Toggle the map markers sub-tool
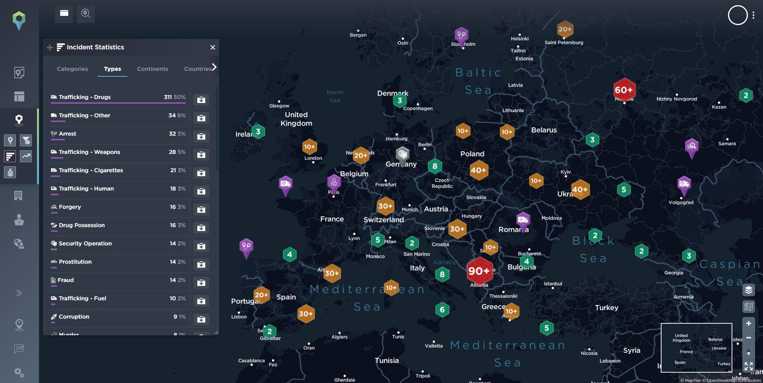 click(x=10, y=140)
